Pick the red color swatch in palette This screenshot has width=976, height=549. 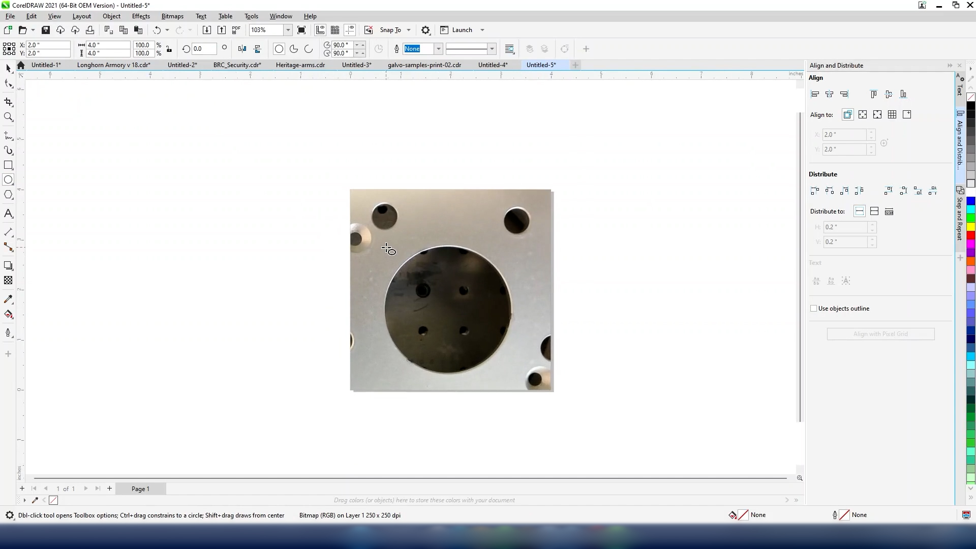tap(970, 235)
